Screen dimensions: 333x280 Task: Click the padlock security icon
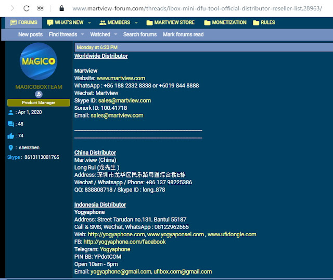click(61, 8)
